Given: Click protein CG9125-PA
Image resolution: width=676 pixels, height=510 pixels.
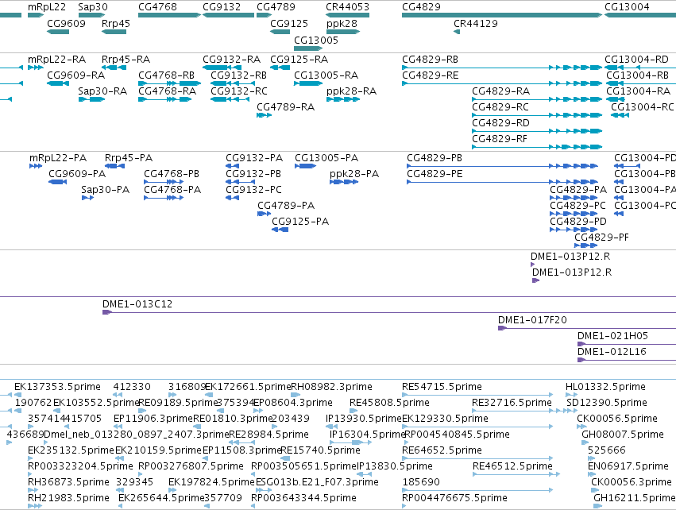Looking at the screenshot, I should [x=300, y=222].
